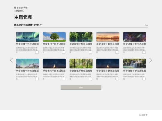This screenshot has height=121, width=162.
Task: Check the box for the galaxy nebula video
Action: (x=144, y=52)
